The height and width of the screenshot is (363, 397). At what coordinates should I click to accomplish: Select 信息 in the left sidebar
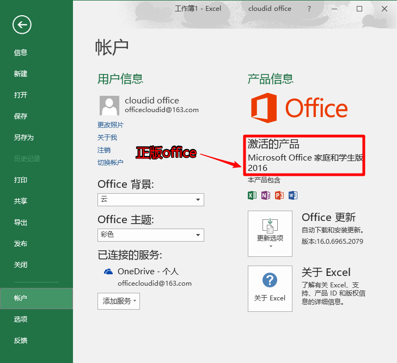click(x=21, y=53)
